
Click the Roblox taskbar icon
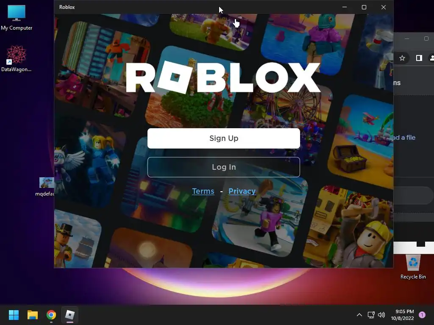pyautogui.click(x=70, y=315)
